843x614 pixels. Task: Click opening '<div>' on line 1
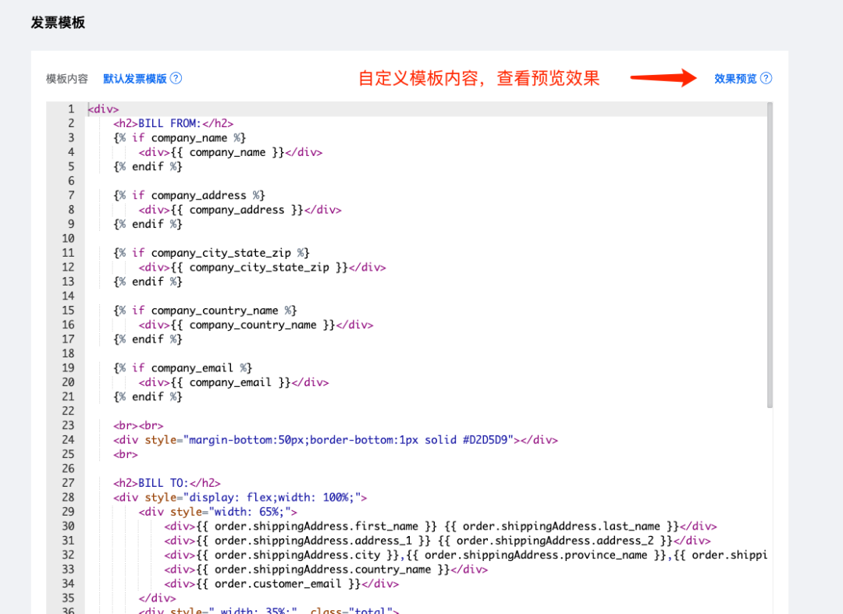[103, 109]
